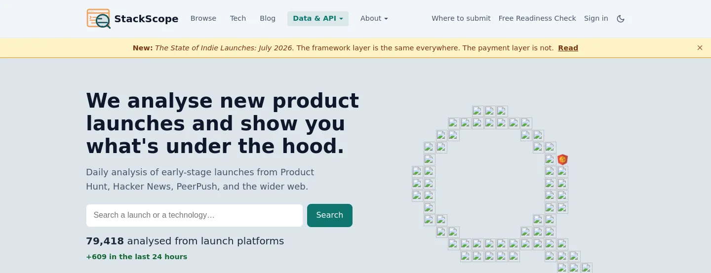Click '+609 in the last 24 hours'

pyautogui.click(x=137, y=257)
